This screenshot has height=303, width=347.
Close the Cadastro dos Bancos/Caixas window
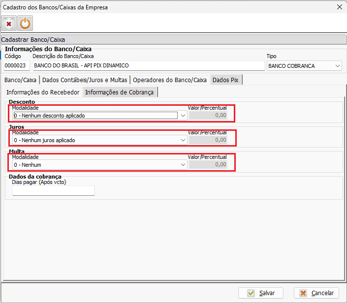tap(340, 7)
